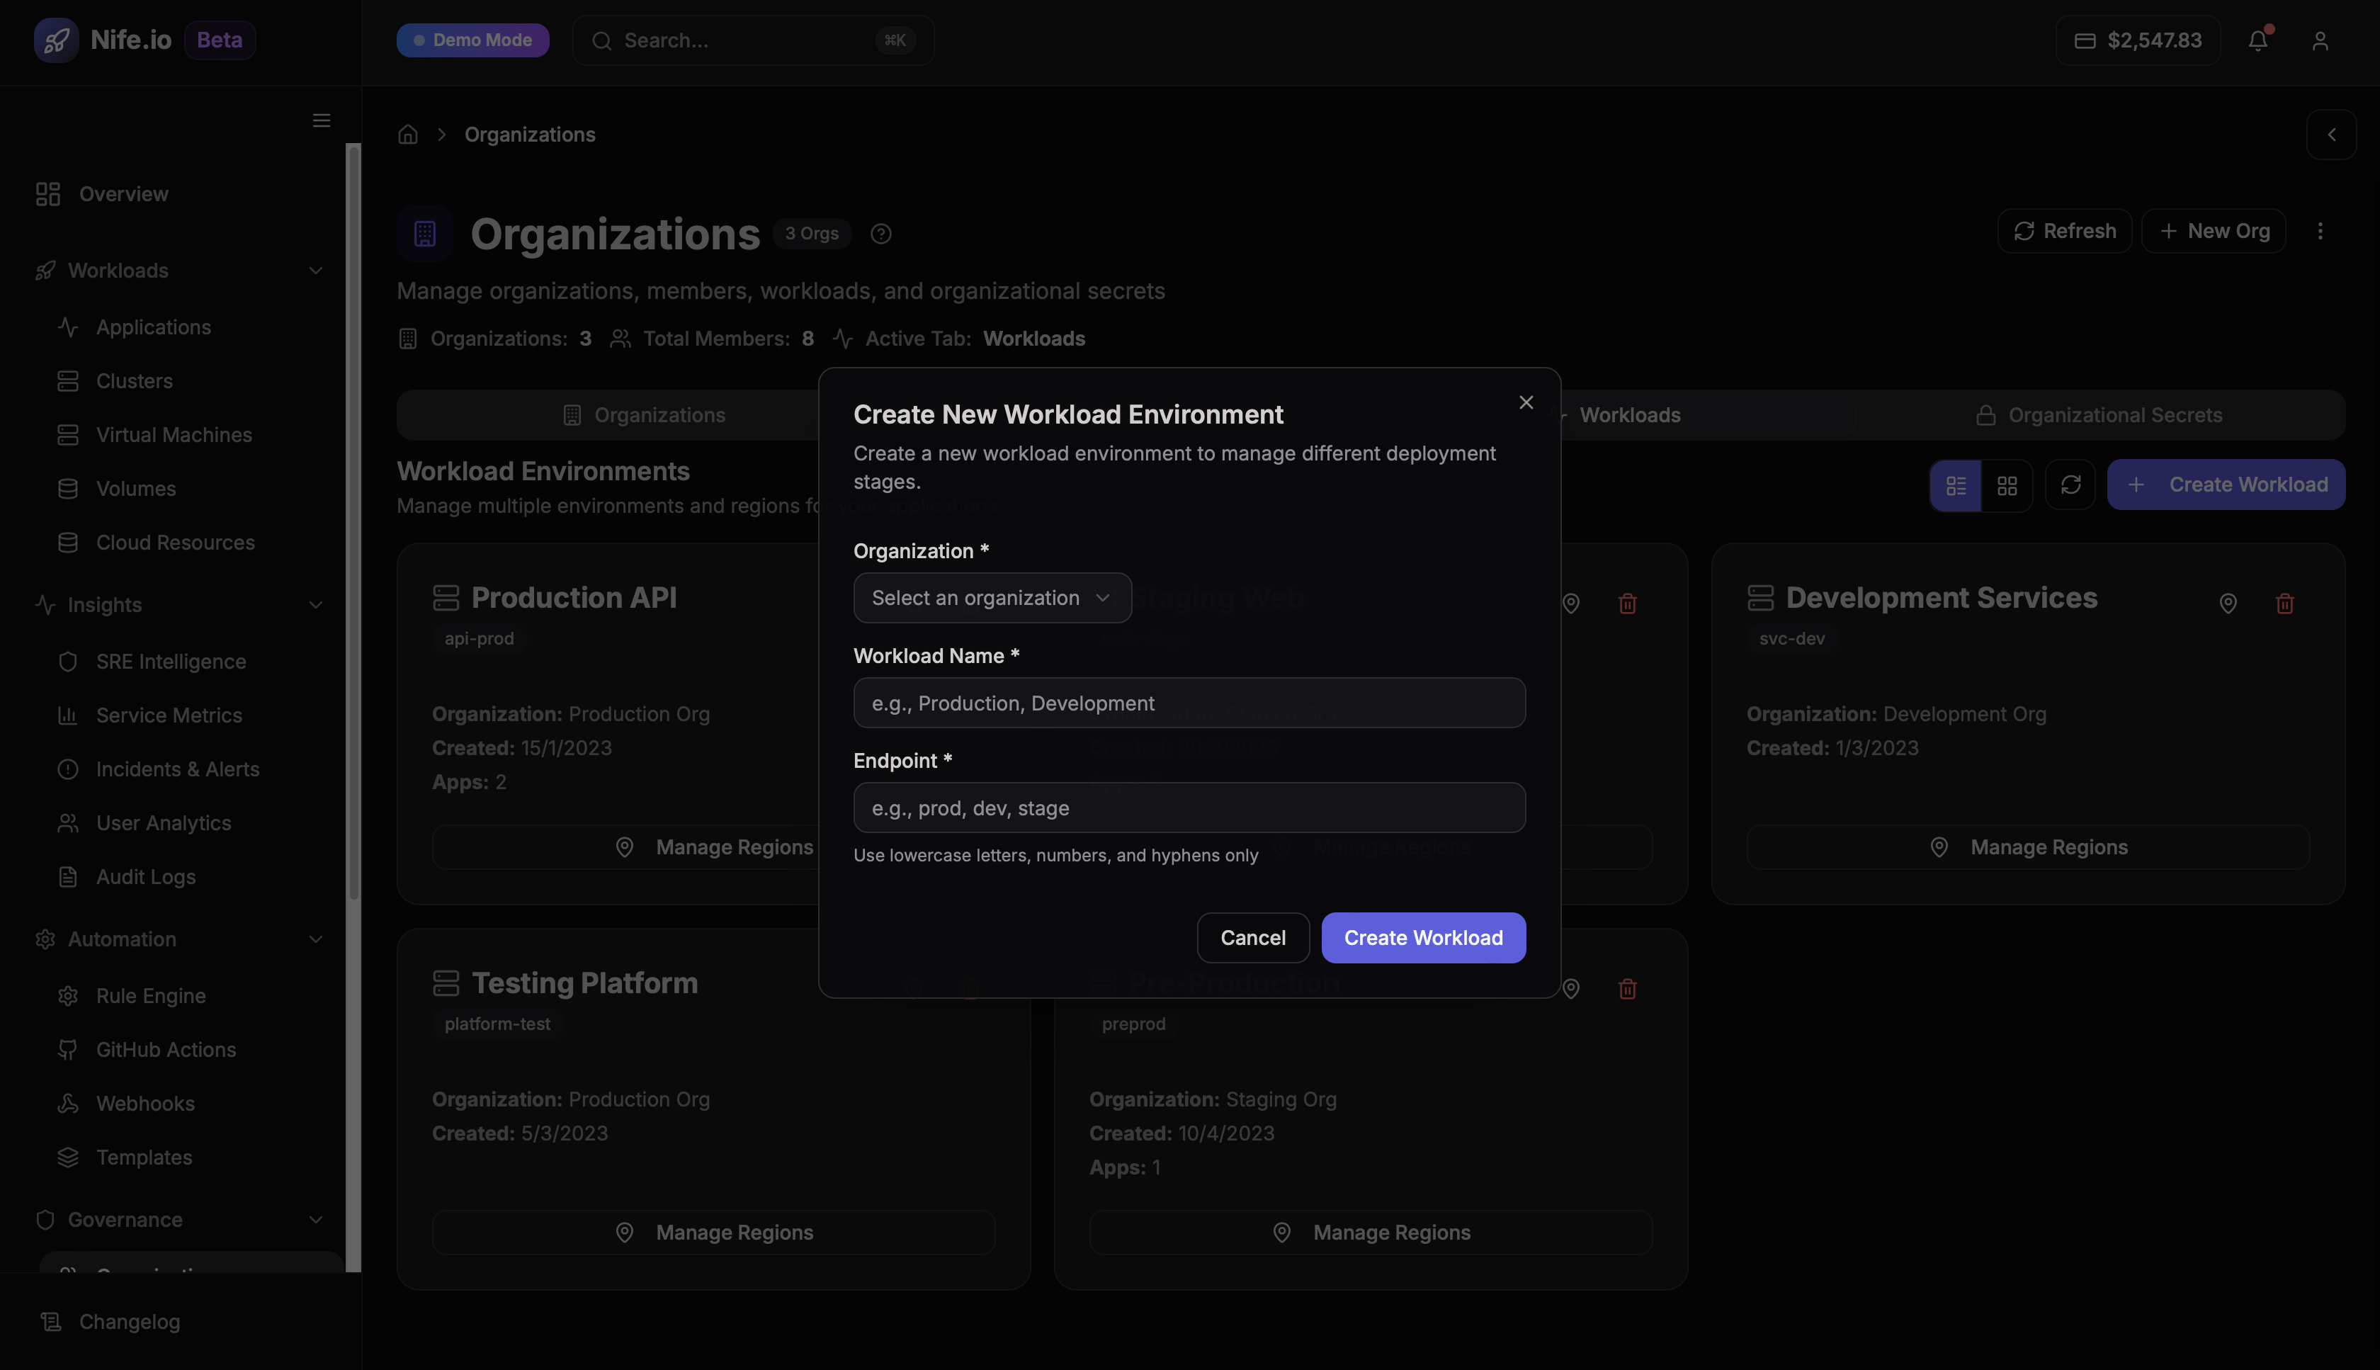The width and height of the screenshot is (2380, 1370).
Task: Switch to grid view for workloads
Action: 2007,485
